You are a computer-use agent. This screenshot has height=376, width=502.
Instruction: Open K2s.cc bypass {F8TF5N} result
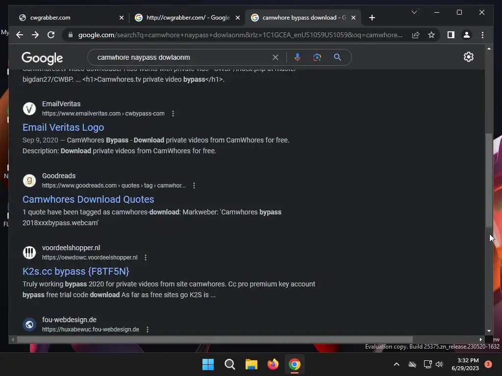(76, 271)
